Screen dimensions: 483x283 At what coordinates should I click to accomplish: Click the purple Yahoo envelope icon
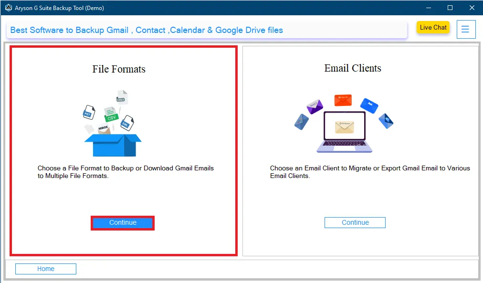pos(315,106)
